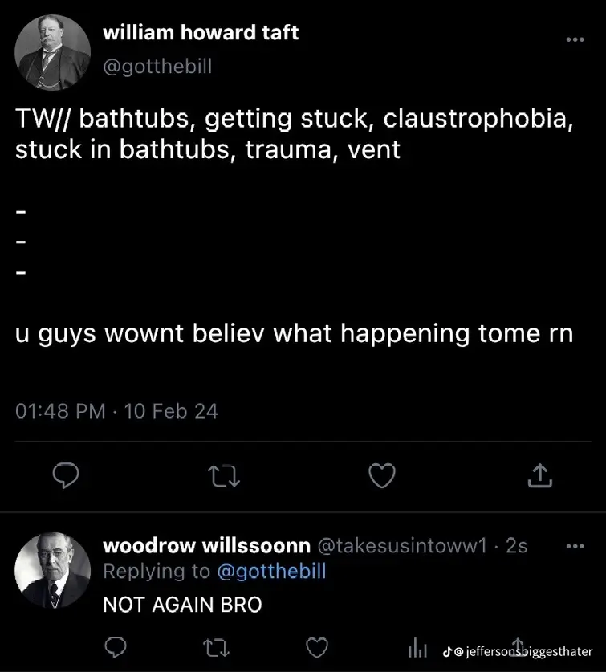The width and height of the screenshot is (606, 672).
Task: Reply to the NOT AGAIN BRO tweet
Action: click(x=116, y=646)
